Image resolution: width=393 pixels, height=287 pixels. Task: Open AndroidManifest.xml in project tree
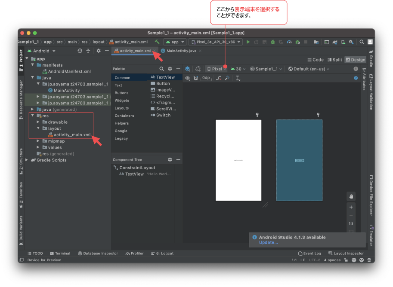point(67,71)
